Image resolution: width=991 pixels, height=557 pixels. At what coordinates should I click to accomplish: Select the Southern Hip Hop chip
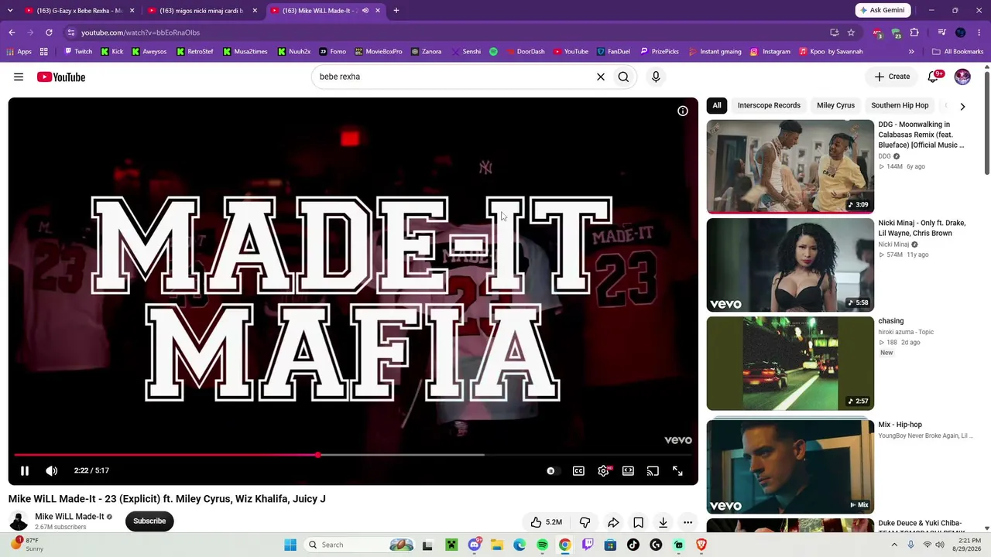click(900, 105)
